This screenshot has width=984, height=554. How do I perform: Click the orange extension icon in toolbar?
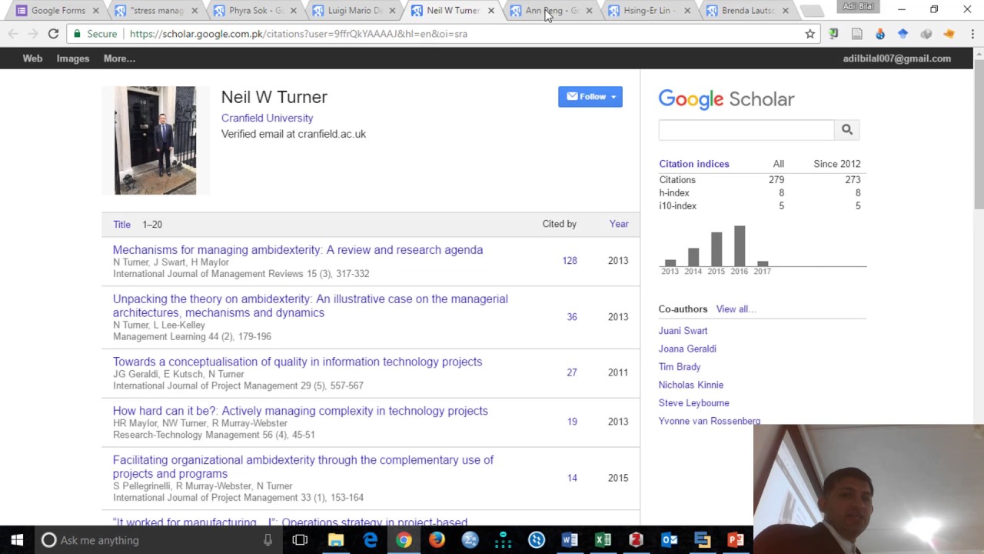click(949, 34)
